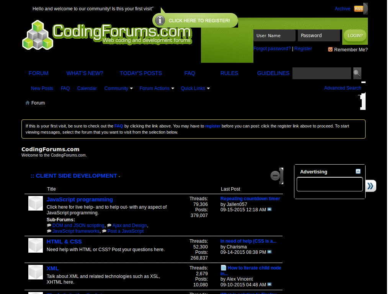Click the register link in the notice box
This screenshot has width=392, height=294.
click(x=213, y=126)
